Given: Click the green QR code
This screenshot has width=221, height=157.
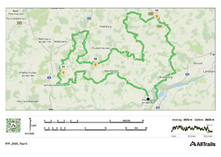Looking at the screenshot, I should click(x=13, y=125).
